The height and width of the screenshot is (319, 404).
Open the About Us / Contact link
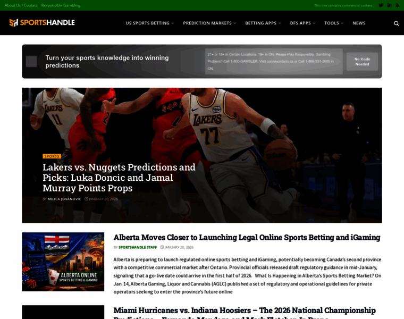[x=21, y=5]
